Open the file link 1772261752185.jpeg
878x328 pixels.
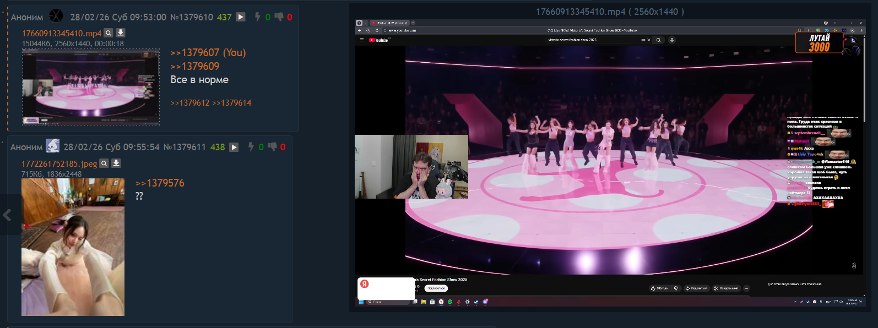tap(59, 163)
